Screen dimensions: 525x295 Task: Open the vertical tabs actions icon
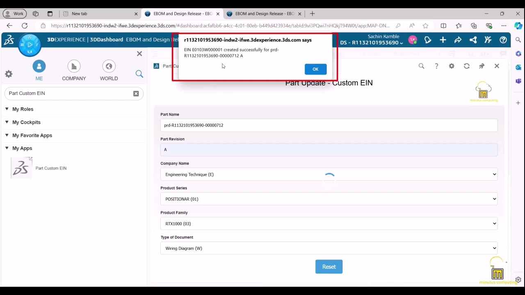click(50, 14)
